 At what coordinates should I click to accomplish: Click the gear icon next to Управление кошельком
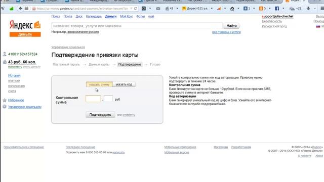[x=5, y=107]
